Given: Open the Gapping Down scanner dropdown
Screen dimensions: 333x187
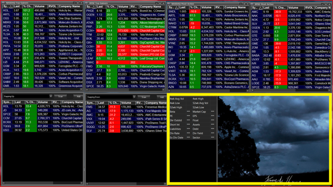Looking at the screenshot, I should [134, 97].
